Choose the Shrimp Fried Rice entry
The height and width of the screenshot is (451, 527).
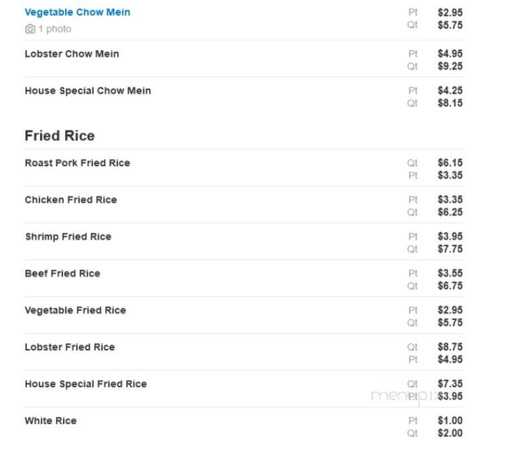(68, 237)
